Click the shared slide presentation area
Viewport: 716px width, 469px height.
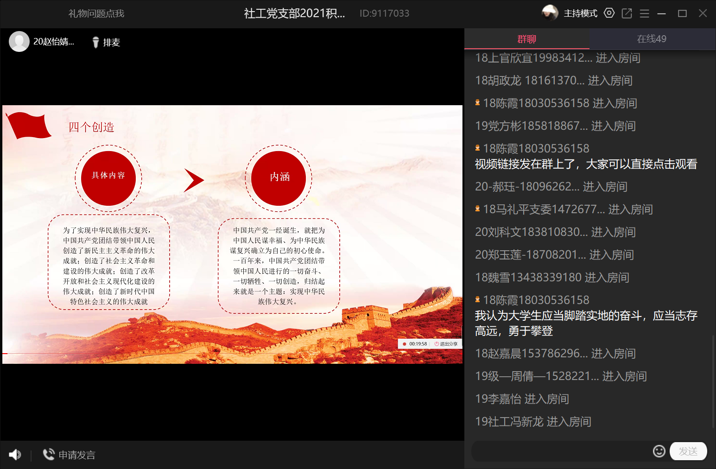(232, 234)
